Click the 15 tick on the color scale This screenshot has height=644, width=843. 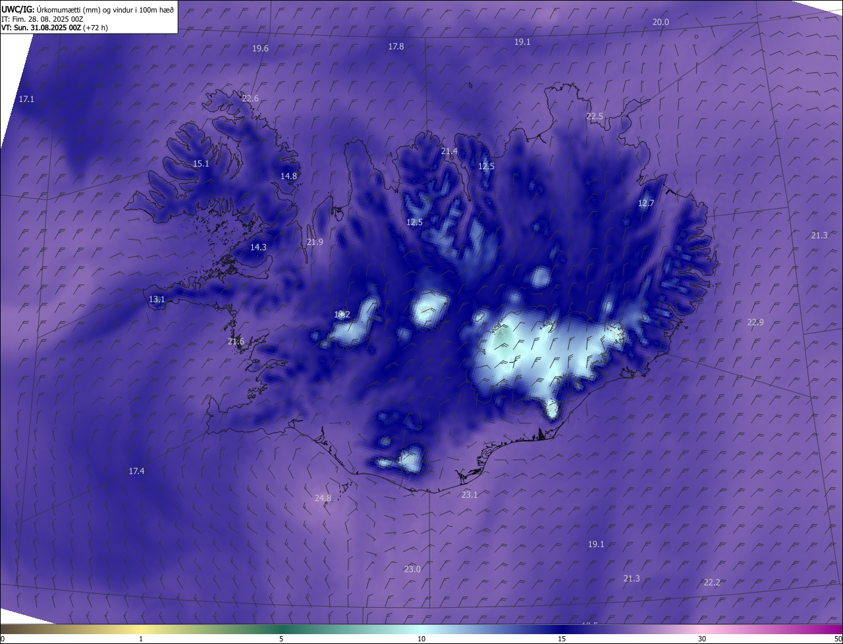pyautogui.click(x=562, y=639)
